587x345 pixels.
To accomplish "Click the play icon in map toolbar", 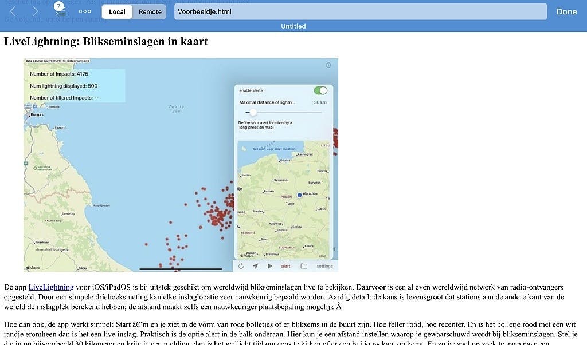I will [270, 266].
